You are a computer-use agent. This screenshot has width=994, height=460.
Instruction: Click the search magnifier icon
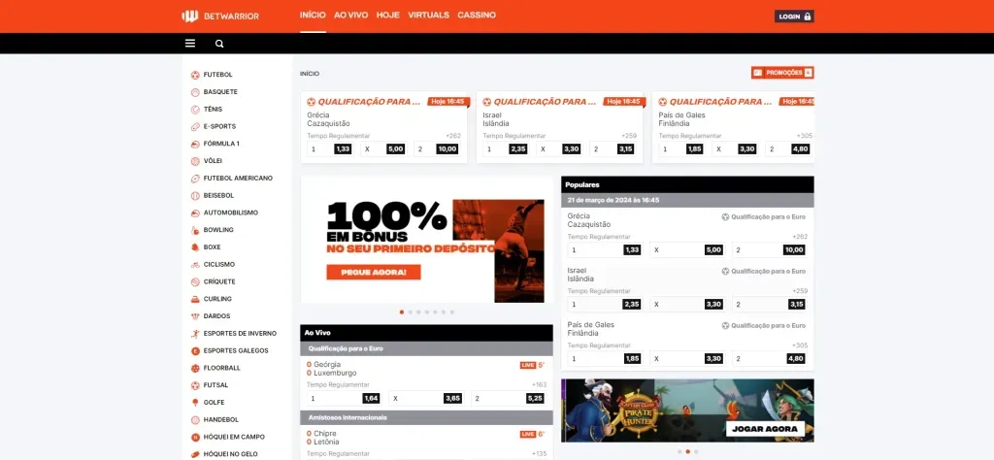[x=219, y=44]
